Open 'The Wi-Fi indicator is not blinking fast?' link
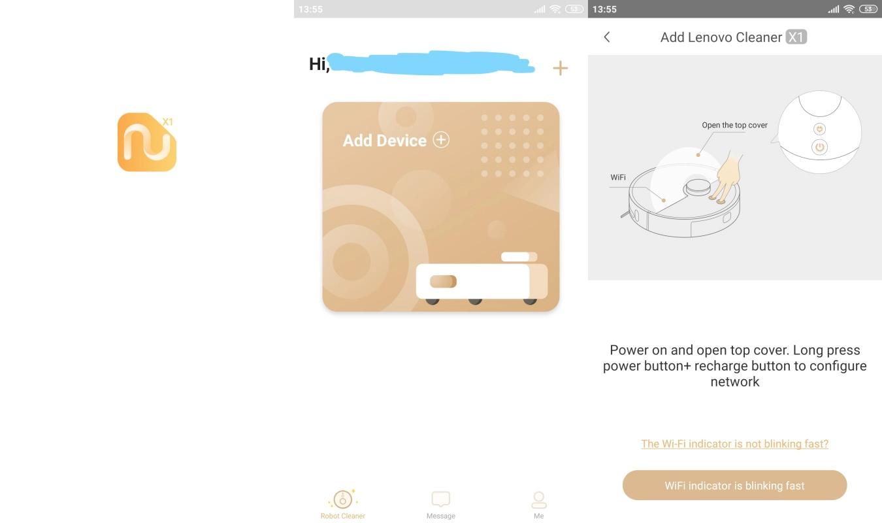Image resolution: width=882 pixels, height=523 pixels. click(735, 444)
